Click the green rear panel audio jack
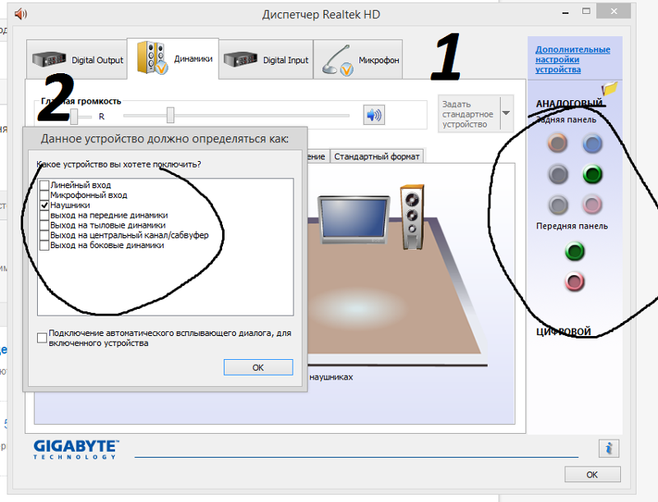This screenshot has width=658, height=502. coord(592,174)
